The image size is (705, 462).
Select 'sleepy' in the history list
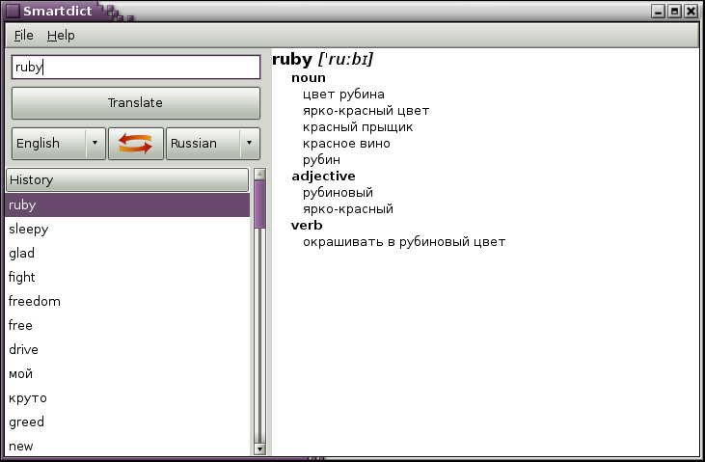[127, 229]
